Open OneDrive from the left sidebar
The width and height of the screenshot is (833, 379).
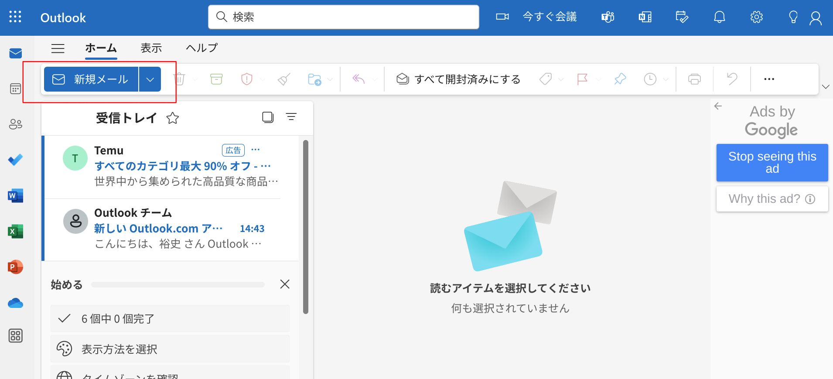pos(15,303)
